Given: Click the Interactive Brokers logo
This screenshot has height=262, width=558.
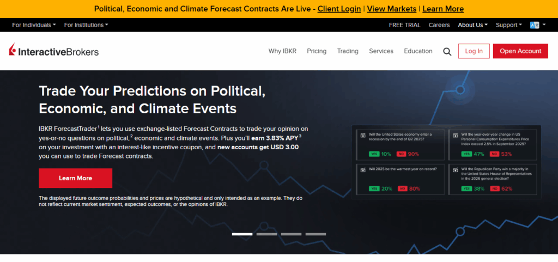Looking at the screenshot, I should pyautogui.click(x=54, y=51).
